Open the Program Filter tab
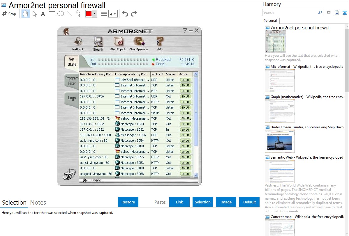The height and width of the screenshot is (236, 349). pos(72,81)
